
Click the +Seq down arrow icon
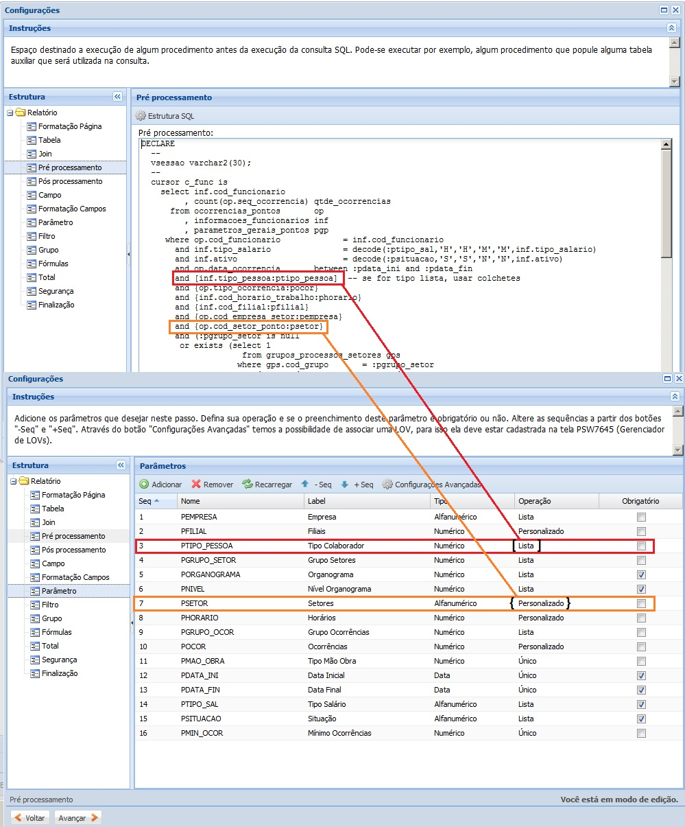click(345, 485)
